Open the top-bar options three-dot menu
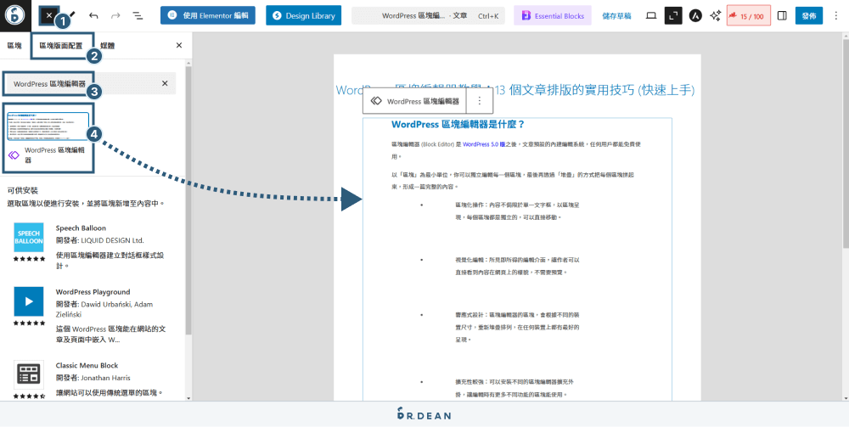Viewport: 849px width, 427px height. tap(836, 15)
